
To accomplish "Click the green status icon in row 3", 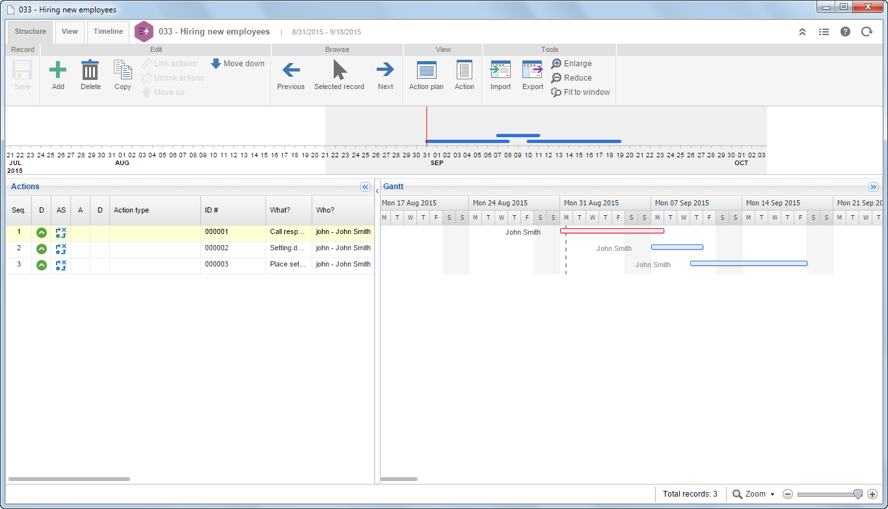I will (x=42, y=265).
